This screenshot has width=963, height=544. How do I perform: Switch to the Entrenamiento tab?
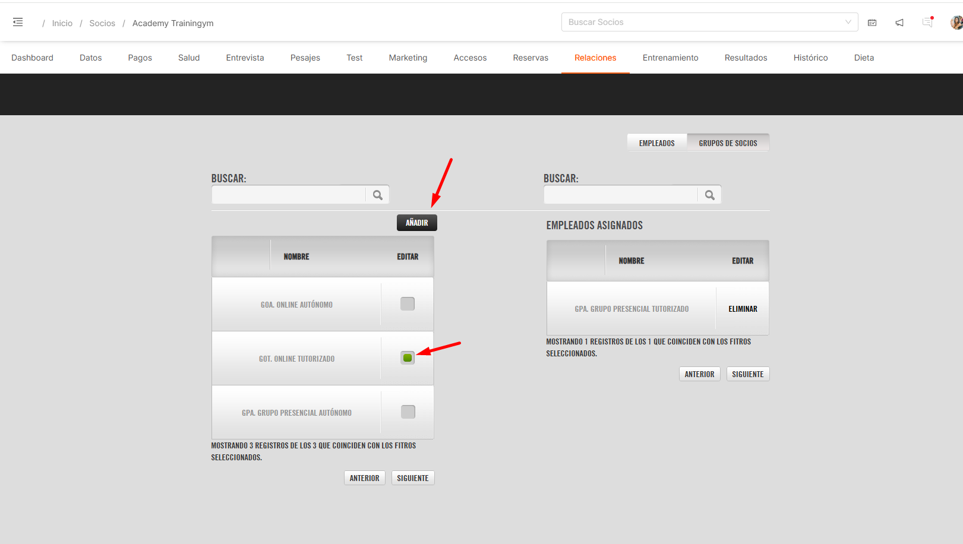pos(670,58)
